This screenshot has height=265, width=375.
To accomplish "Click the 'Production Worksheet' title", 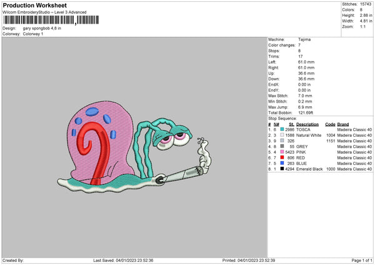I will coord(34,5).
